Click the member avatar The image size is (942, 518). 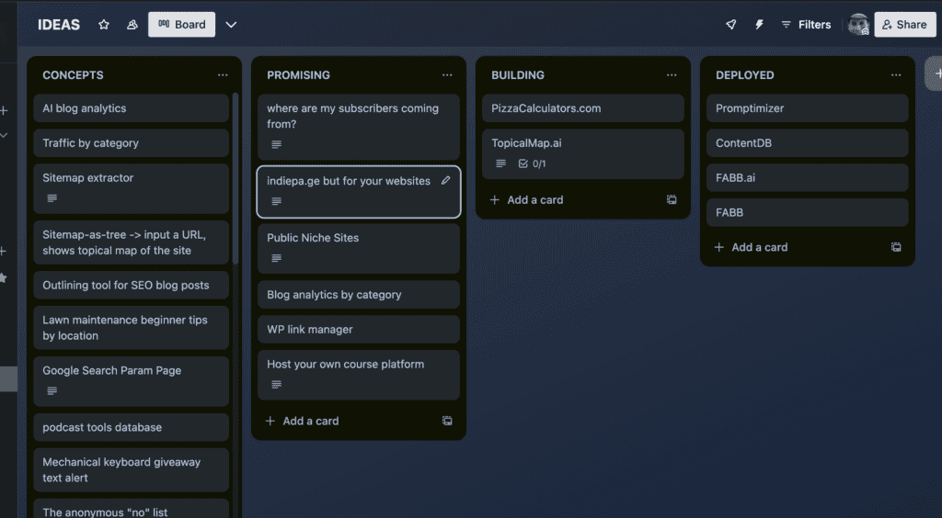(858, 25)
